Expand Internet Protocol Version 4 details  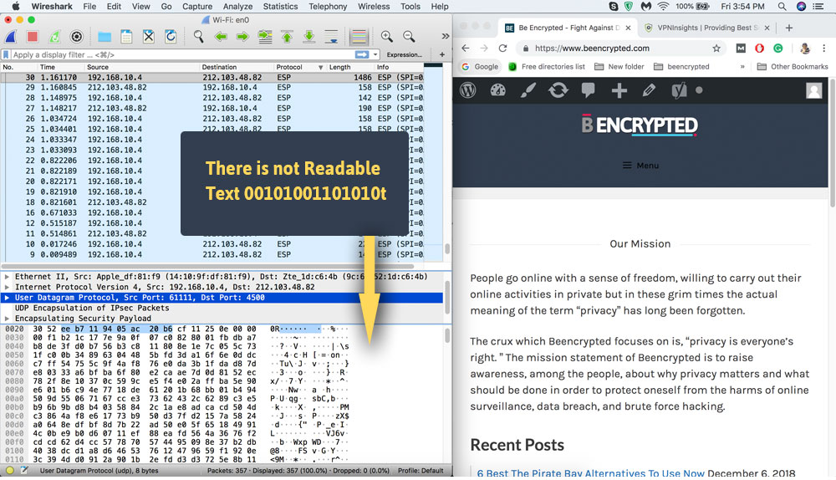pyautogui.click(x=8, y=287)
